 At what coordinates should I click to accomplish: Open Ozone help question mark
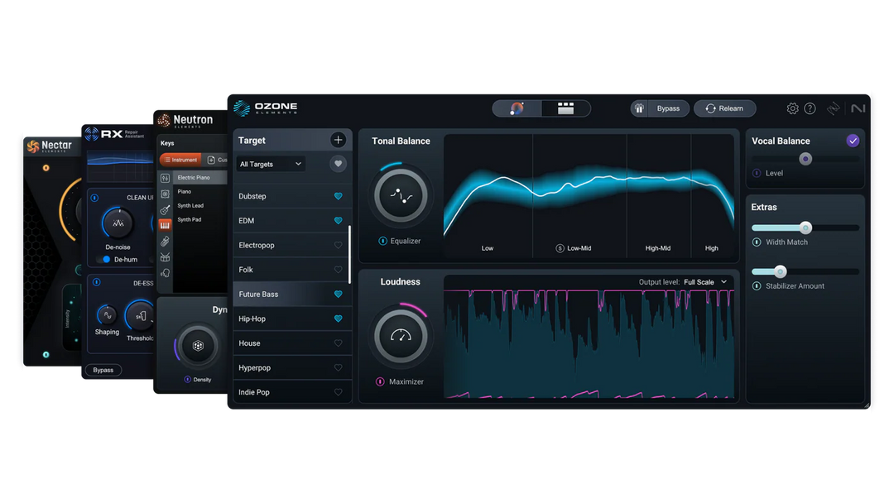[x=810, y=108]
